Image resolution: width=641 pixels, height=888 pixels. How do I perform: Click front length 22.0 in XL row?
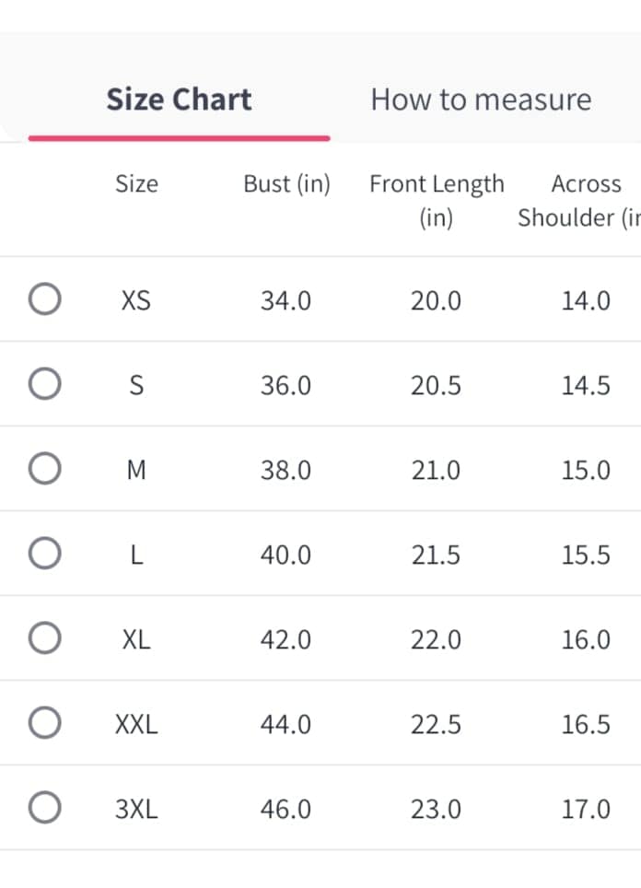[436, 640]
